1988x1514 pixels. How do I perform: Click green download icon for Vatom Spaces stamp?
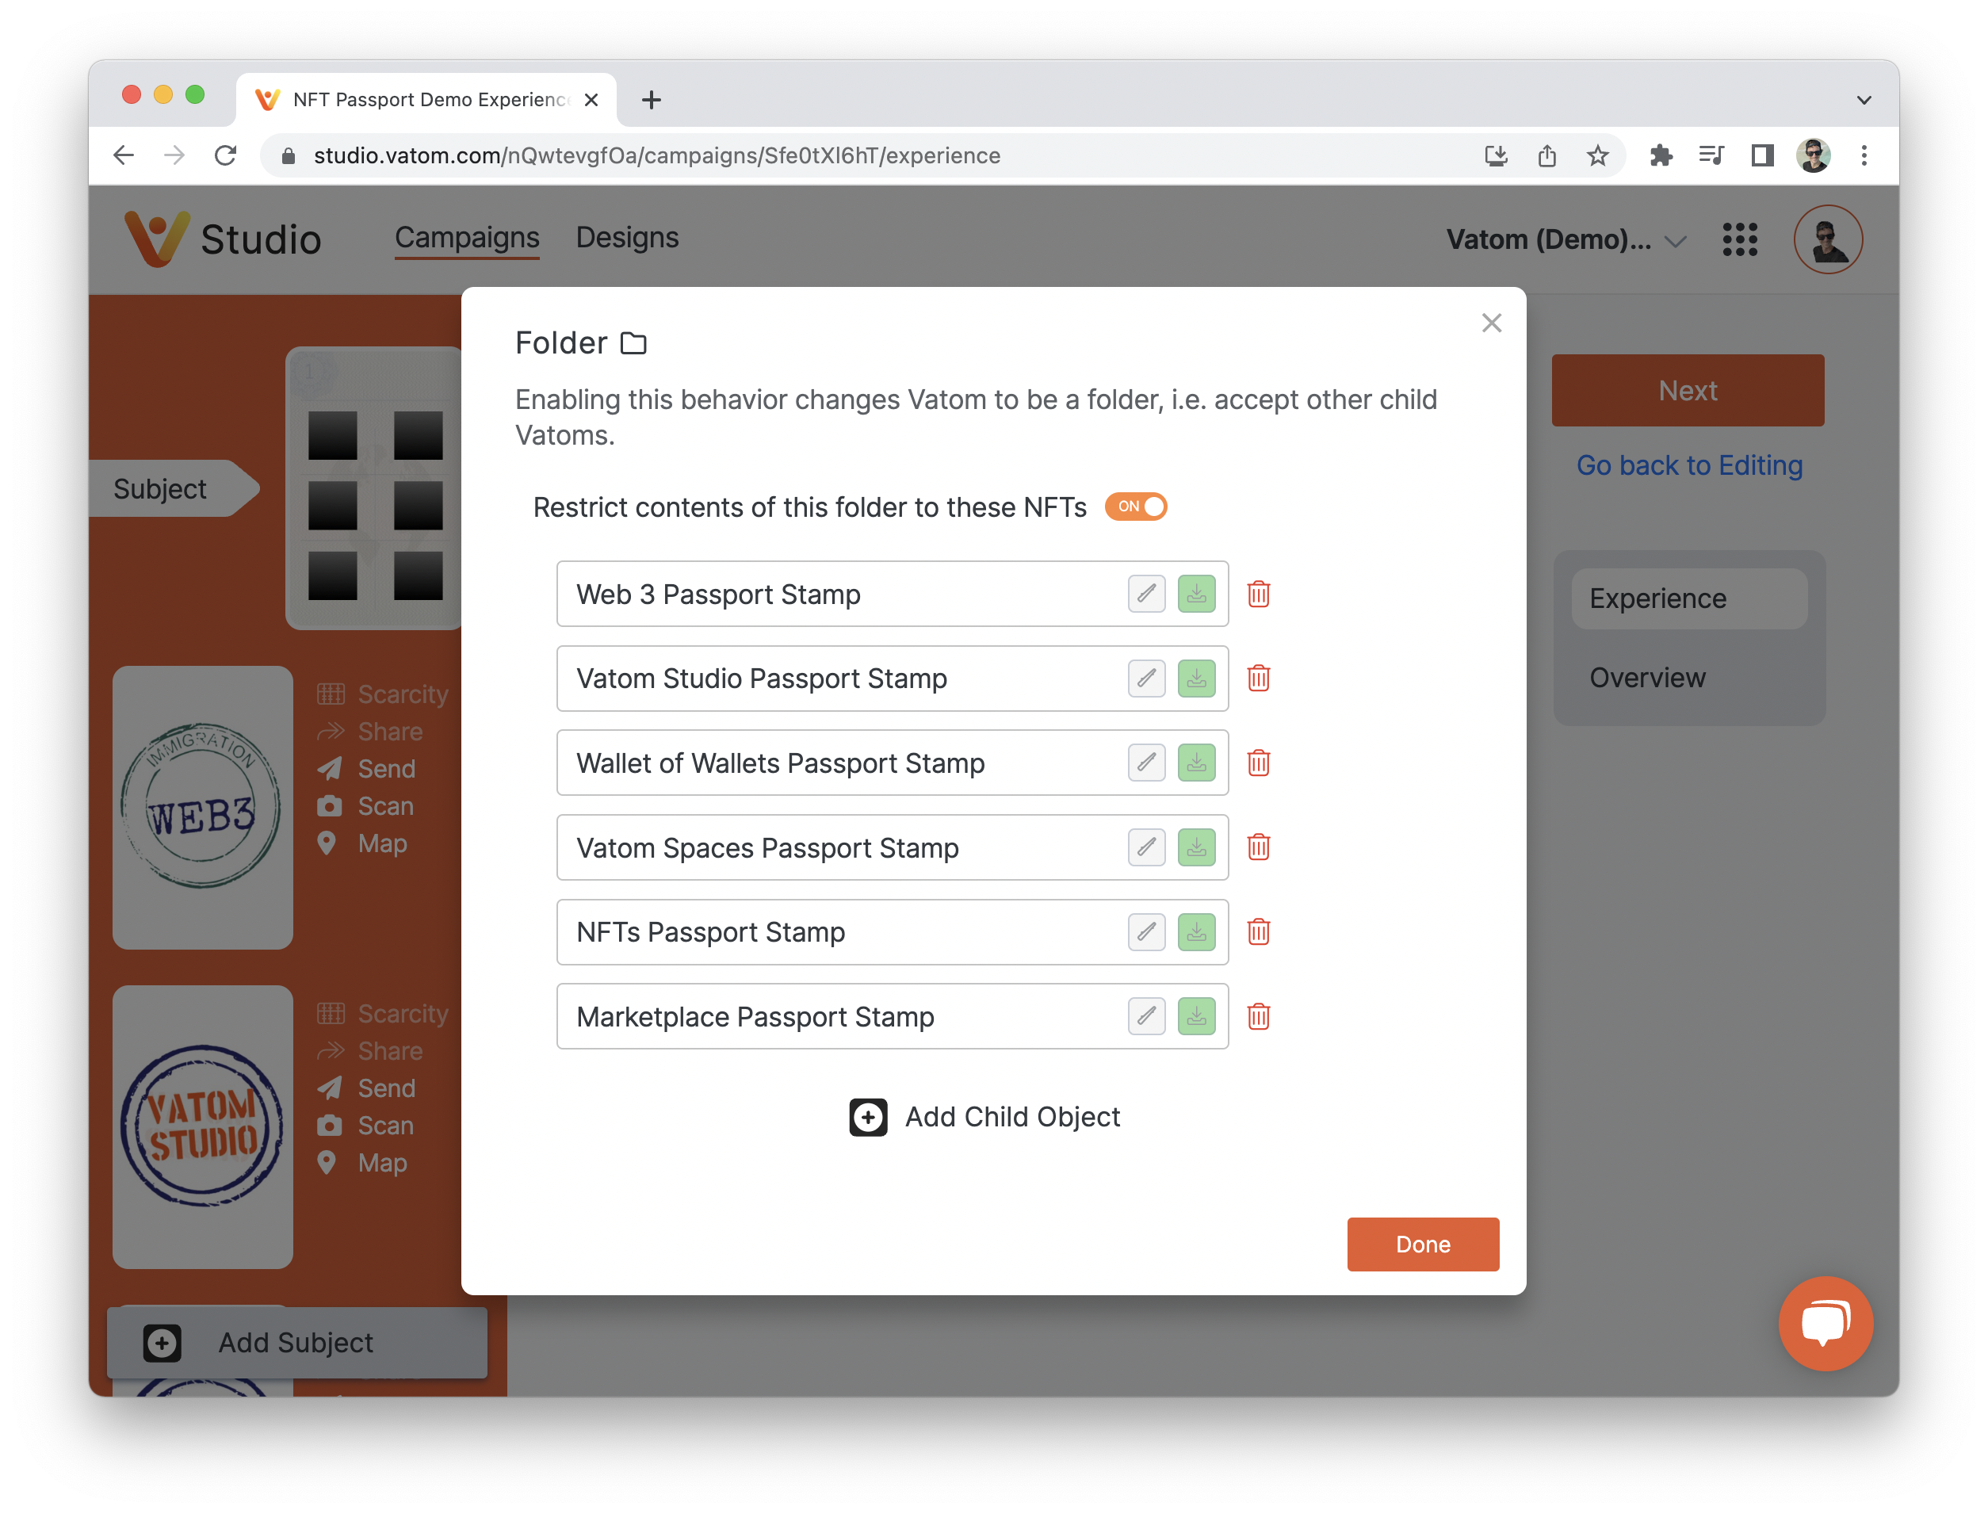point(1197,848)
